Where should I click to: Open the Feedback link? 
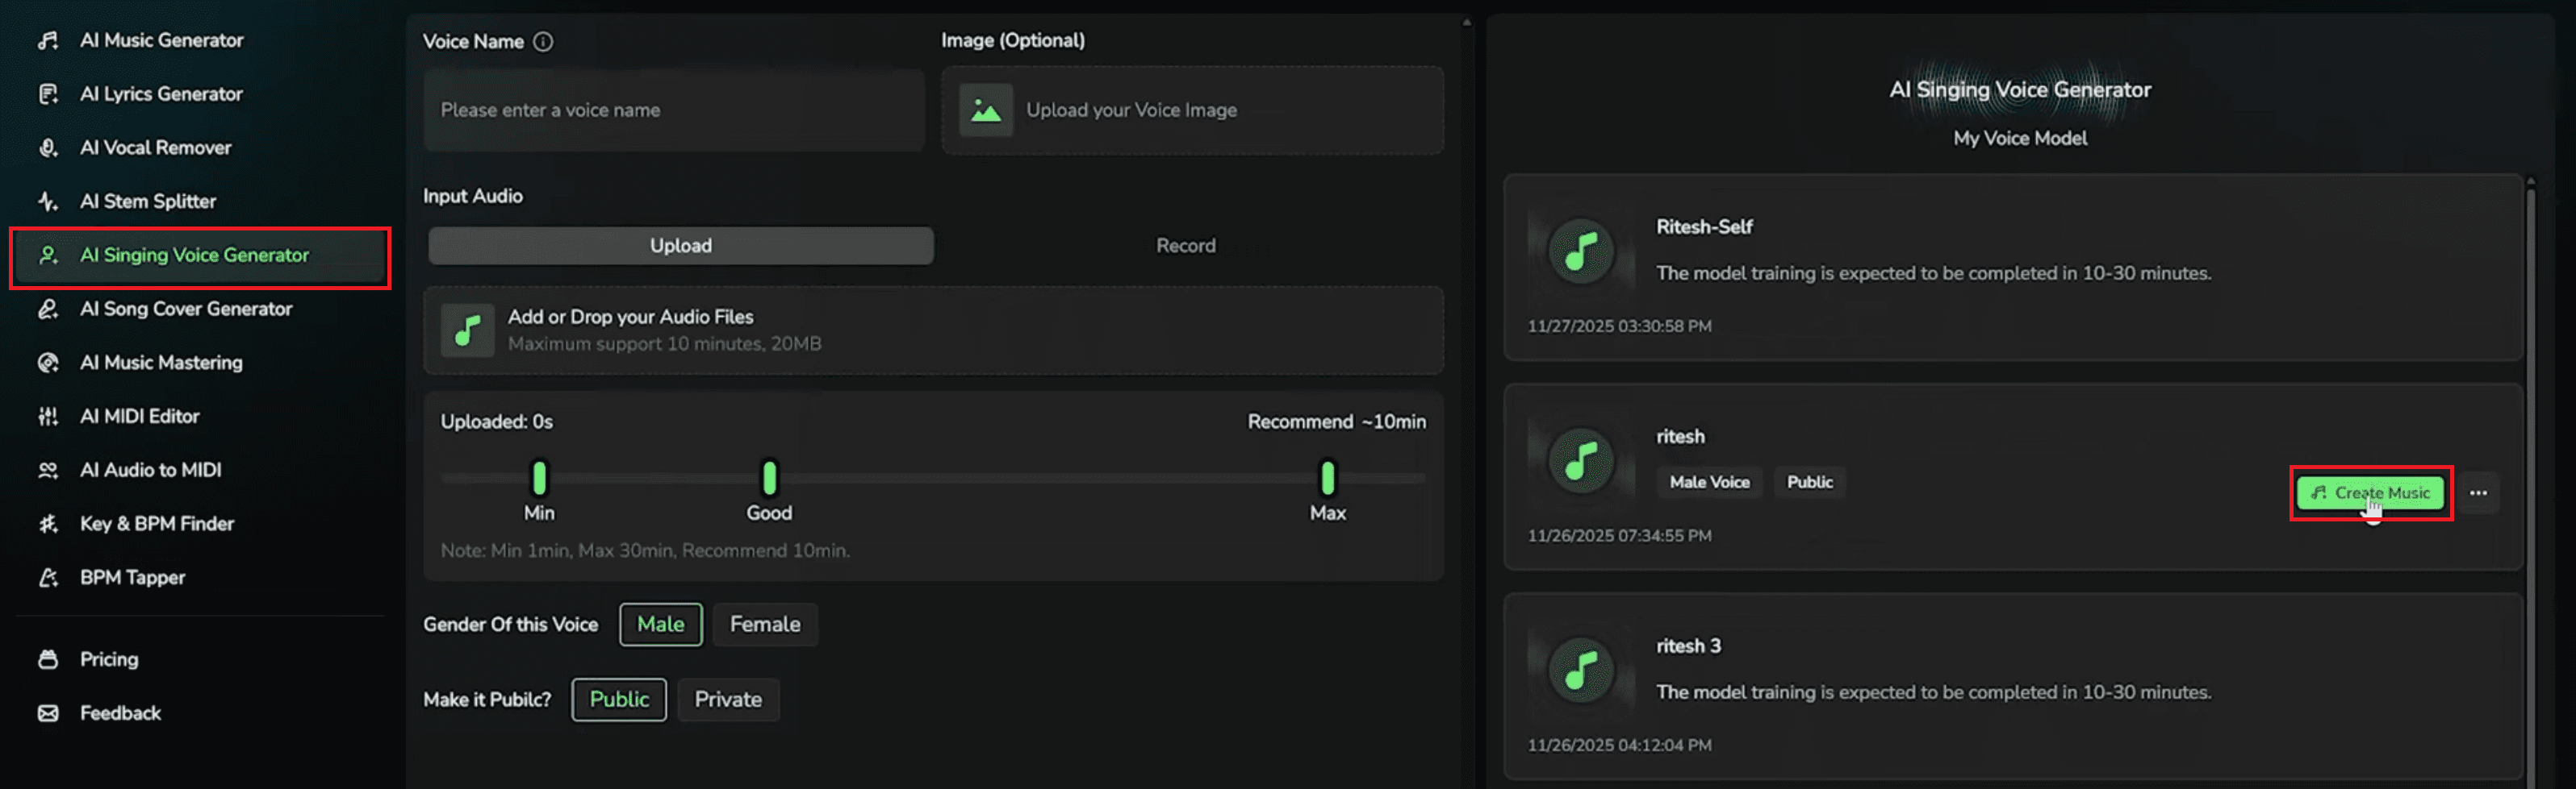(120, 713)
